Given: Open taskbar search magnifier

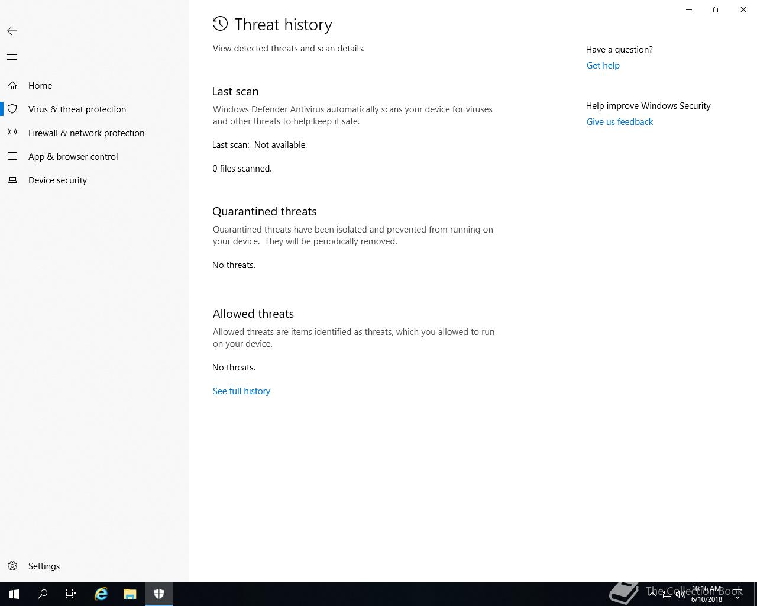Looking at the screenshot, I should click(x=43, y=594).
